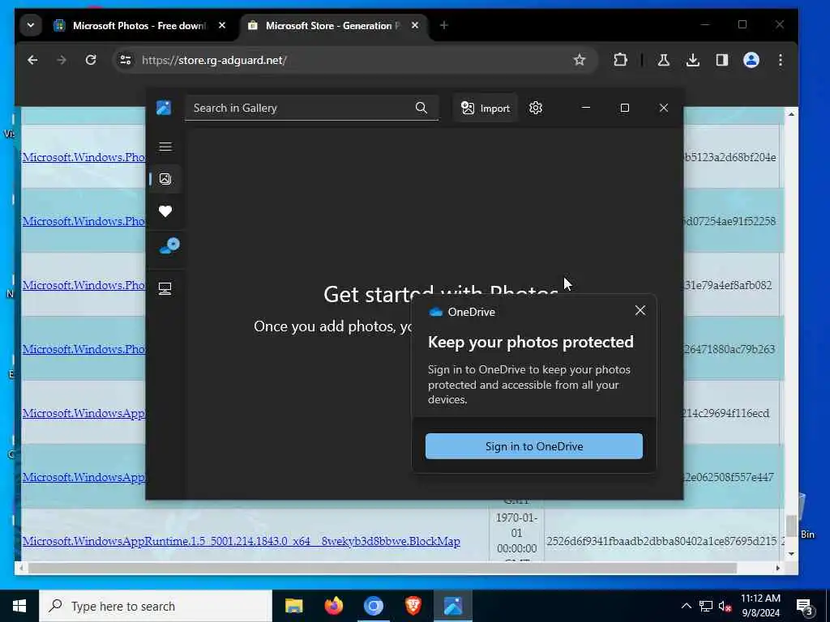Go back in the Chrome browser

coord(32,60)
